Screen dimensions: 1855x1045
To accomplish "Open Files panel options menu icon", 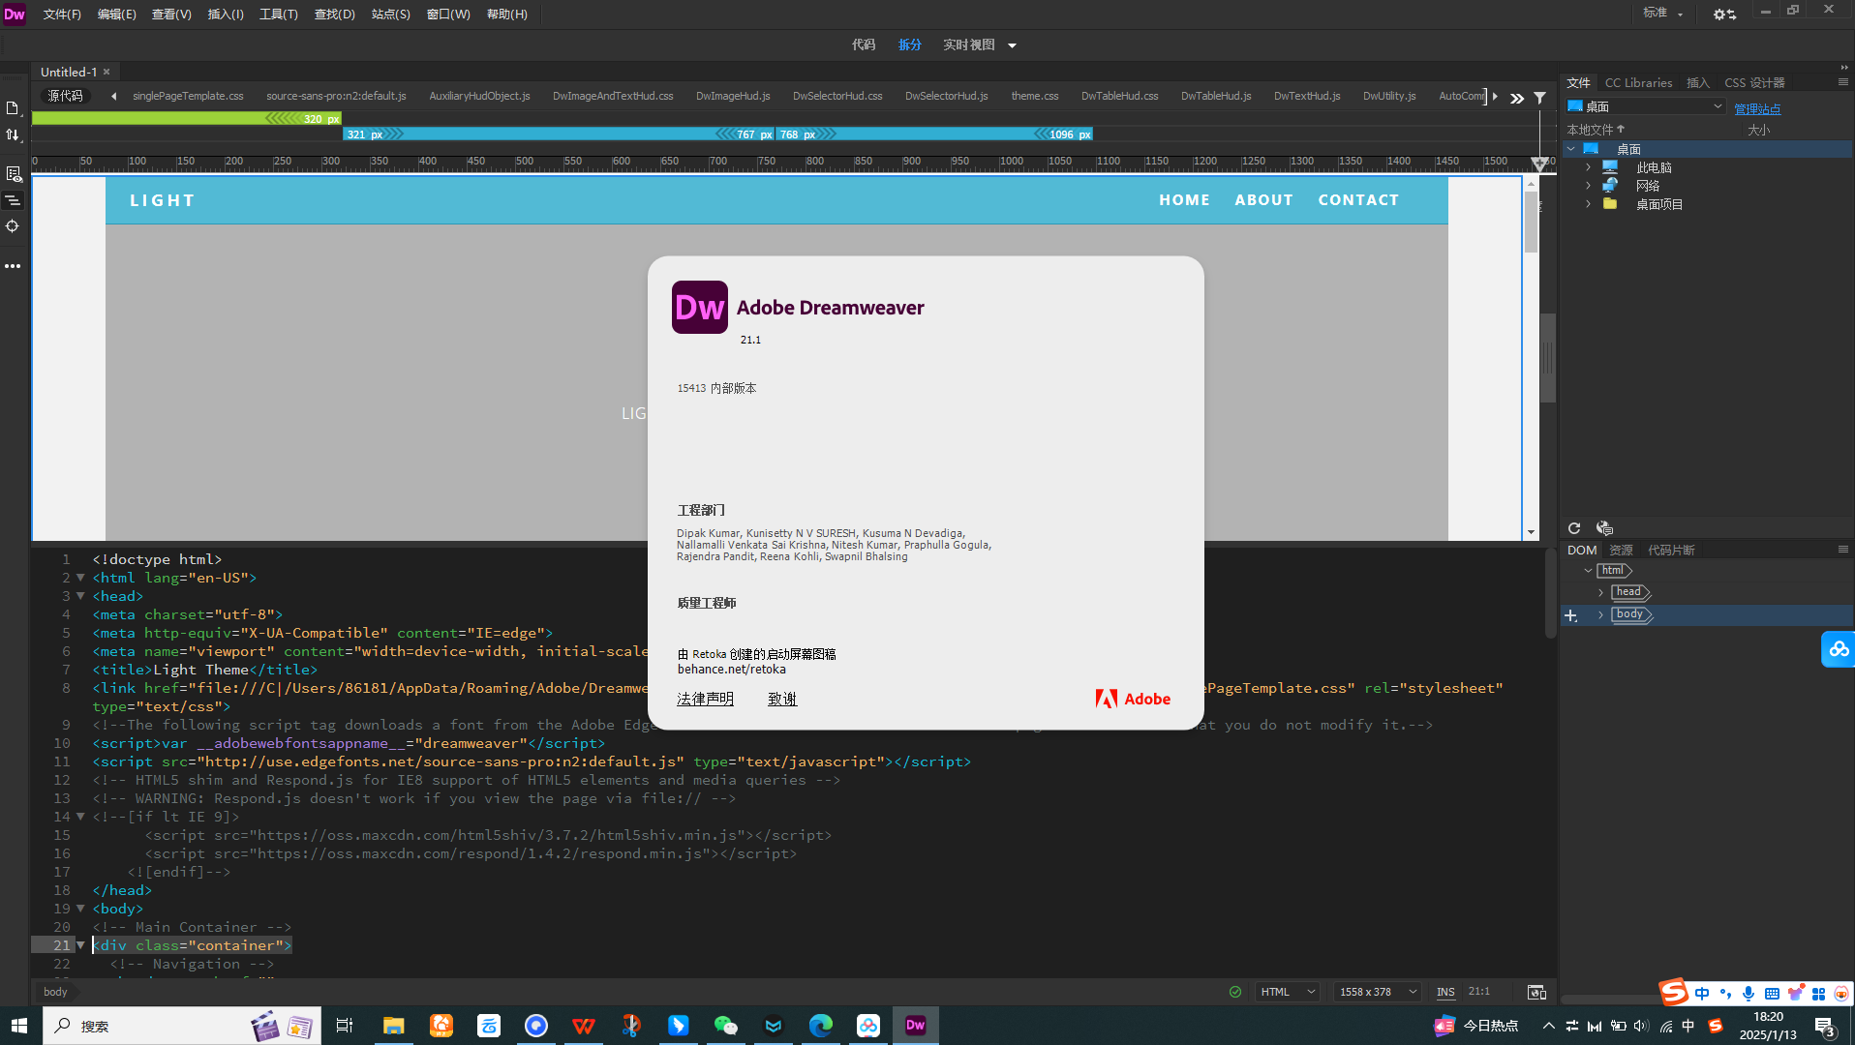I will pos(1843,83).
